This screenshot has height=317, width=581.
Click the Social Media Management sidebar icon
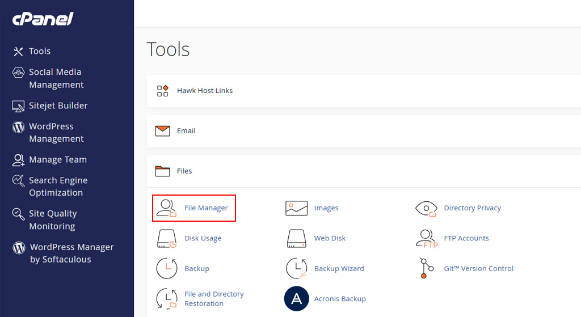[19, 72]
